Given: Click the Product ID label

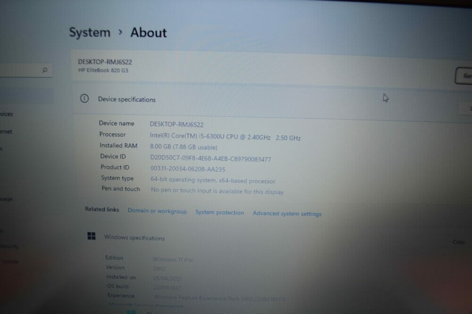Looking at the screenshot, I should pyautogui.click(x=115, y=167).
